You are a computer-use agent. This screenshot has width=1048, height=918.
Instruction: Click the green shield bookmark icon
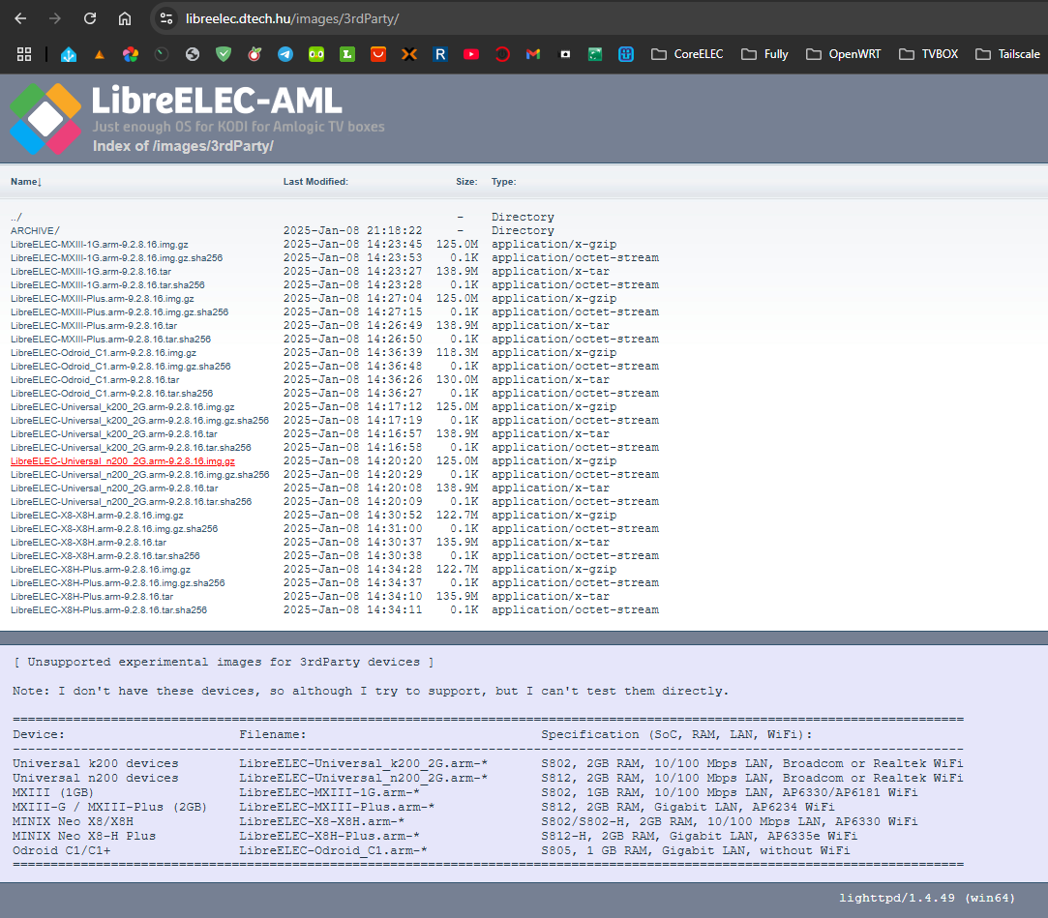224,54
